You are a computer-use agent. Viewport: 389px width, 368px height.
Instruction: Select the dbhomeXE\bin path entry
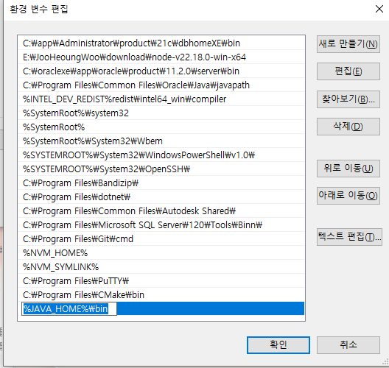coord(161,43)
